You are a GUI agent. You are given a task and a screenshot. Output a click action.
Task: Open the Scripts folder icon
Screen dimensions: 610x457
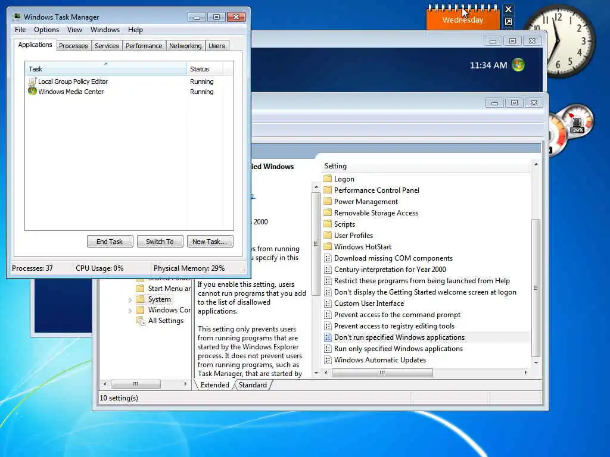(328, 224)
